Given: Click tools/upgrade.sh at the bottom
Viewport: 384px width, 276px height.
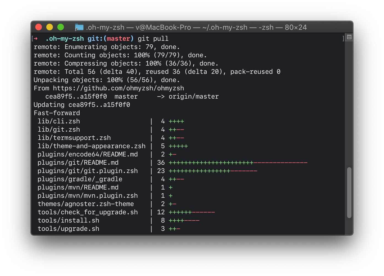Looking at the screenshot, I should [68, 229].
